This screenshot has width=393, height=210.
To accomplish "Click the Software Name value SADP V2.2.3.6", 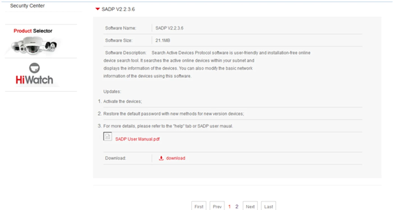I will [170, 28].
